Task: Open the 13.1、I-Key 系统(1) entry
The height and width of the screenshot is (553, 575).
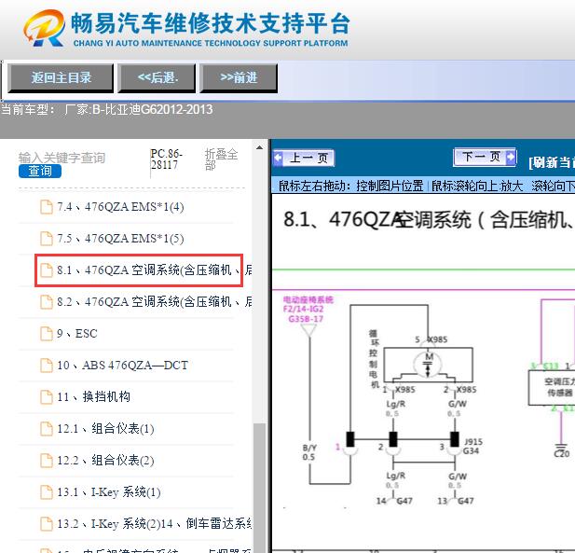Action: click(x=109, y=492)
